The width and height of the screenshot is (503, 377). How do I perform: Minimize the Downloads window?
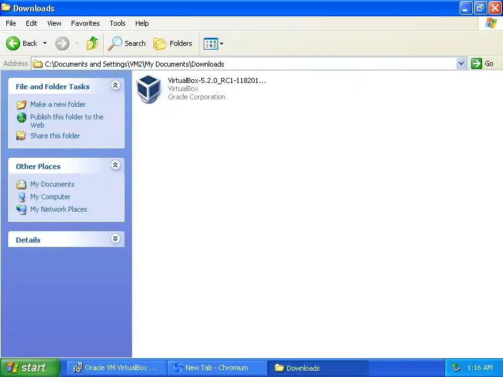pyautogui.click(x=466, y=8)
